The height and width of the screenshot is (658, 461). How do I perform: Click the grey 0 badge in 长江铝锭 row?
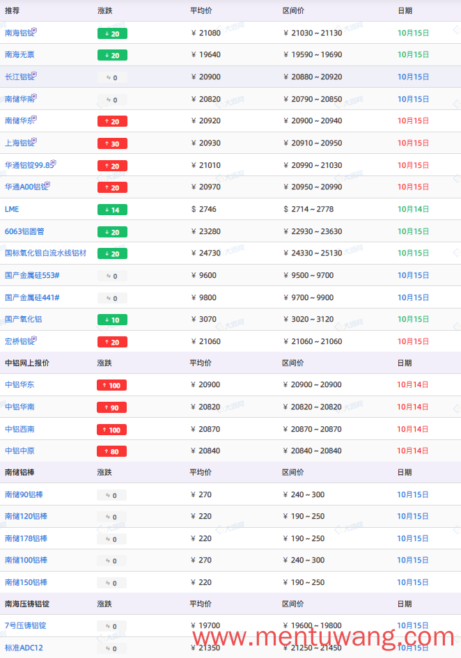pyautogui.click(x=112, y=77)
